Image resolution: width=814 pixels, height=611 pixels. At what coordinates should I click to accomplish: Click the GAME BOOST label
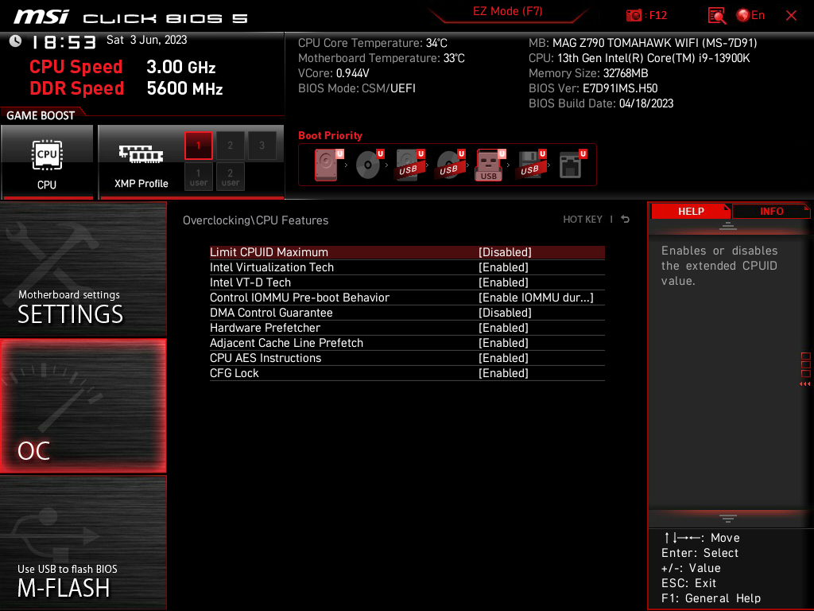coord(41,115)
